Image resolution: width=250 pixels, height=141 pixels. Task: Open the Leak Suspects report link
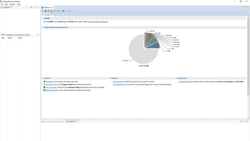(118, 81)
